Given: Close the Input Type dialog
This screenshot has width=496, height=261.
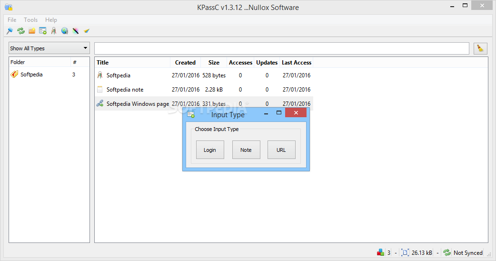Looking at the screenshot, I should (296, 112).
